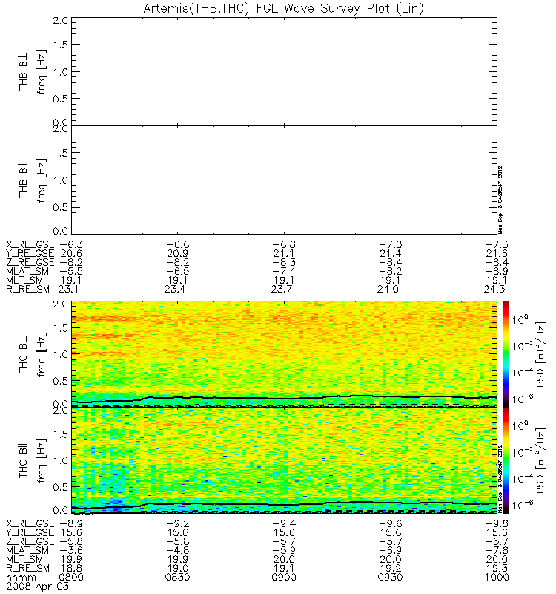This screenshot has width=556, height=594.
Task: Click the Y_RE_GSE value "20.6"
Action: point(71,253)
